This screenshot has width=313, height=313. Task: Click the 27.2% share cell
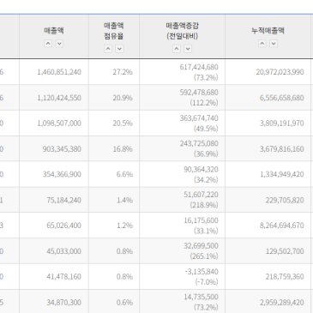[114, 72]
